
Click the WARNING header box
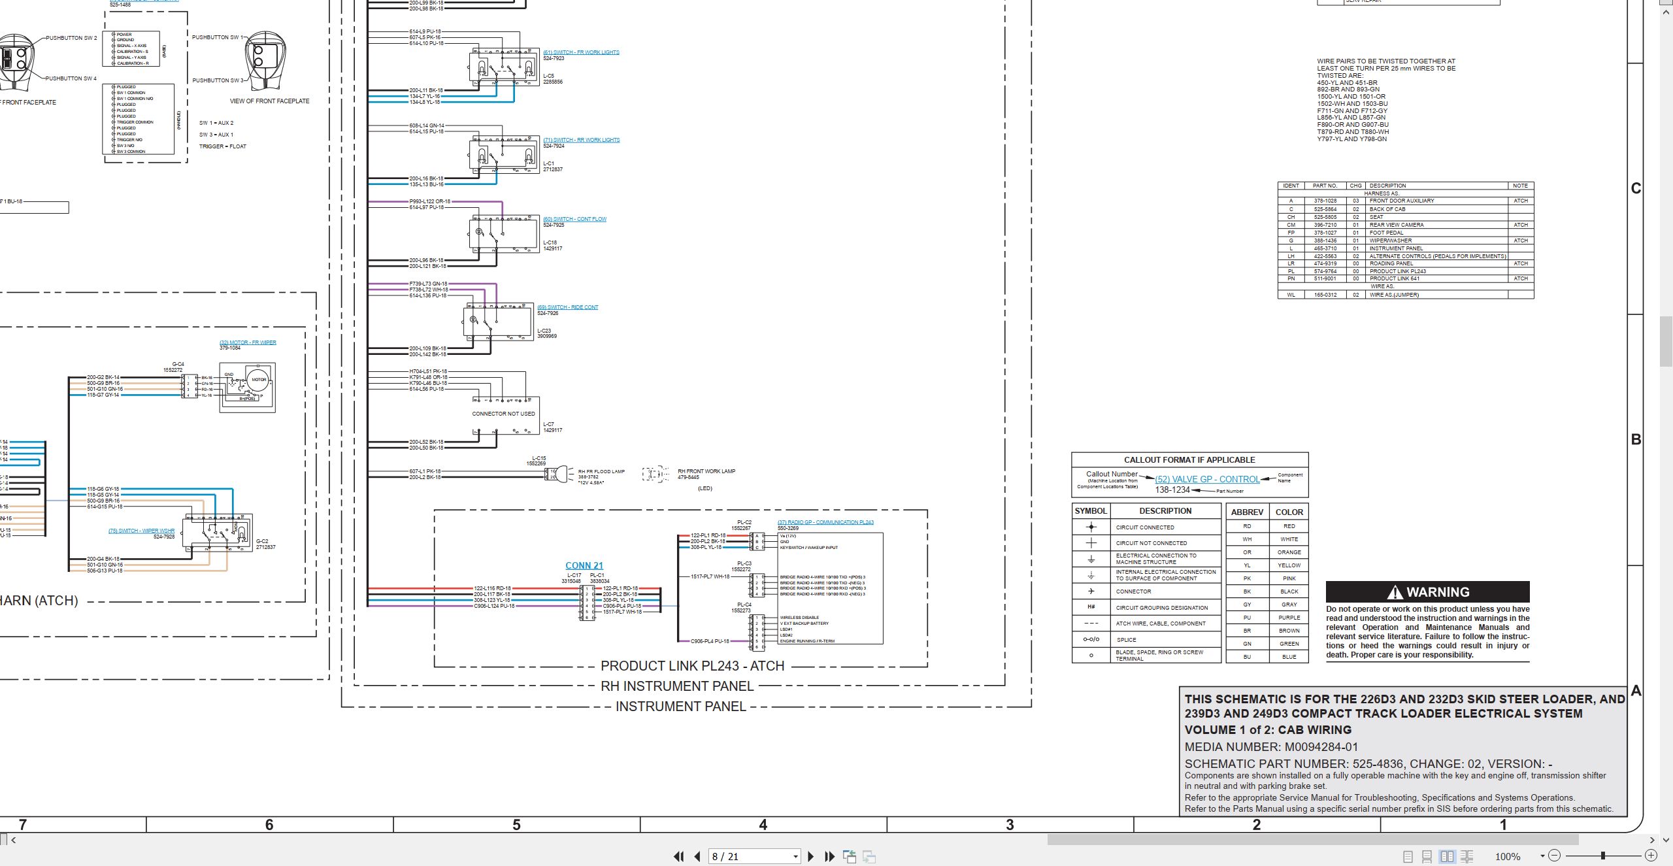tap(1427, 592)
